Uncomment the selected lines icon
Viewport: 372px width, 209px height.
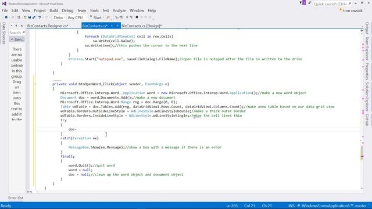pyautogui.click(x=131, y=17)
